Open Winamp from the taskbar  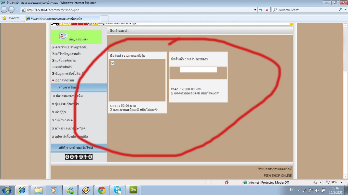pyautogui.click(x=86, y=190)
